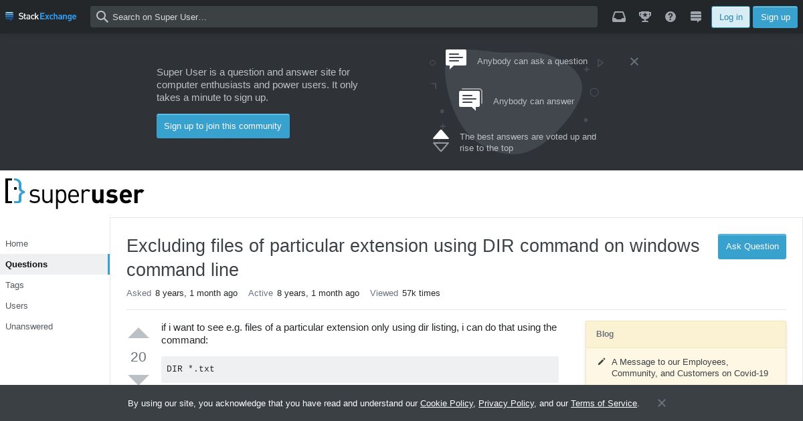Open the site switcher stack icon
The height and width of the screenshot is (421, 803).
point(696,17)
